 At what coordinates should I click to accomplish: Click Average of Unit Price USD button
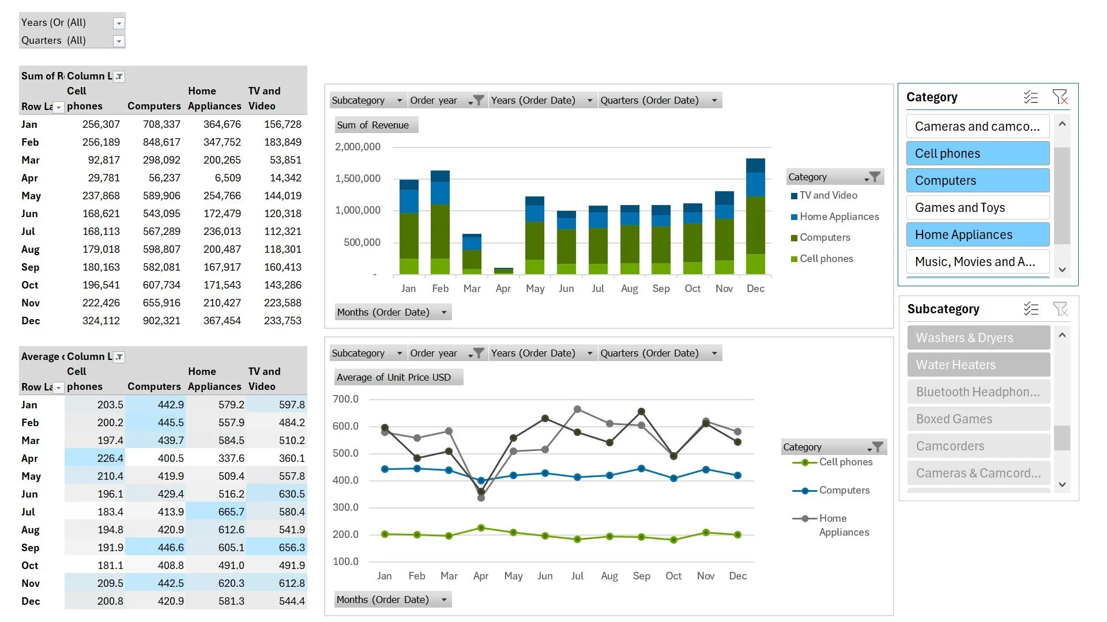(398, 377)
